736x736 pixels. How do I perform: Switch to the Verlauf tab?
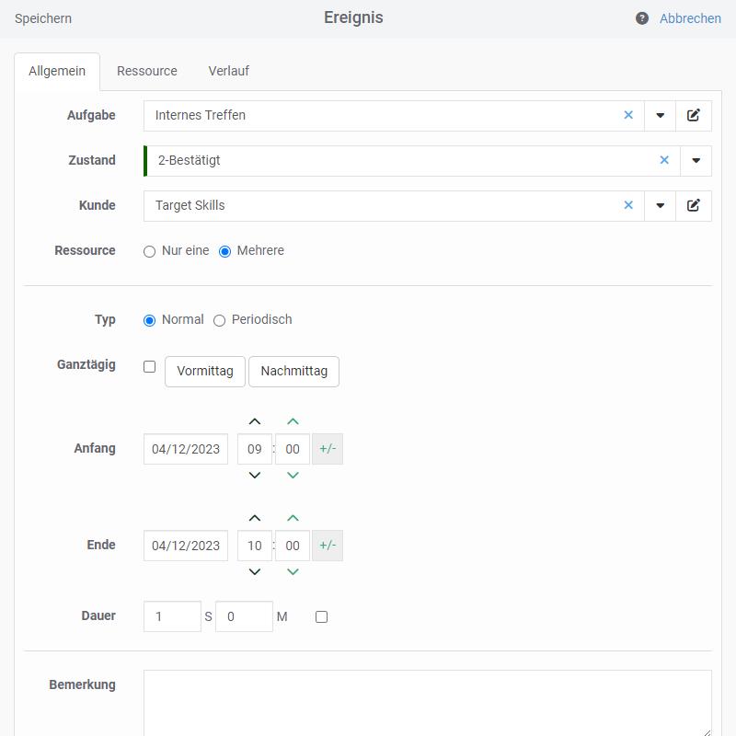(228, 71)
